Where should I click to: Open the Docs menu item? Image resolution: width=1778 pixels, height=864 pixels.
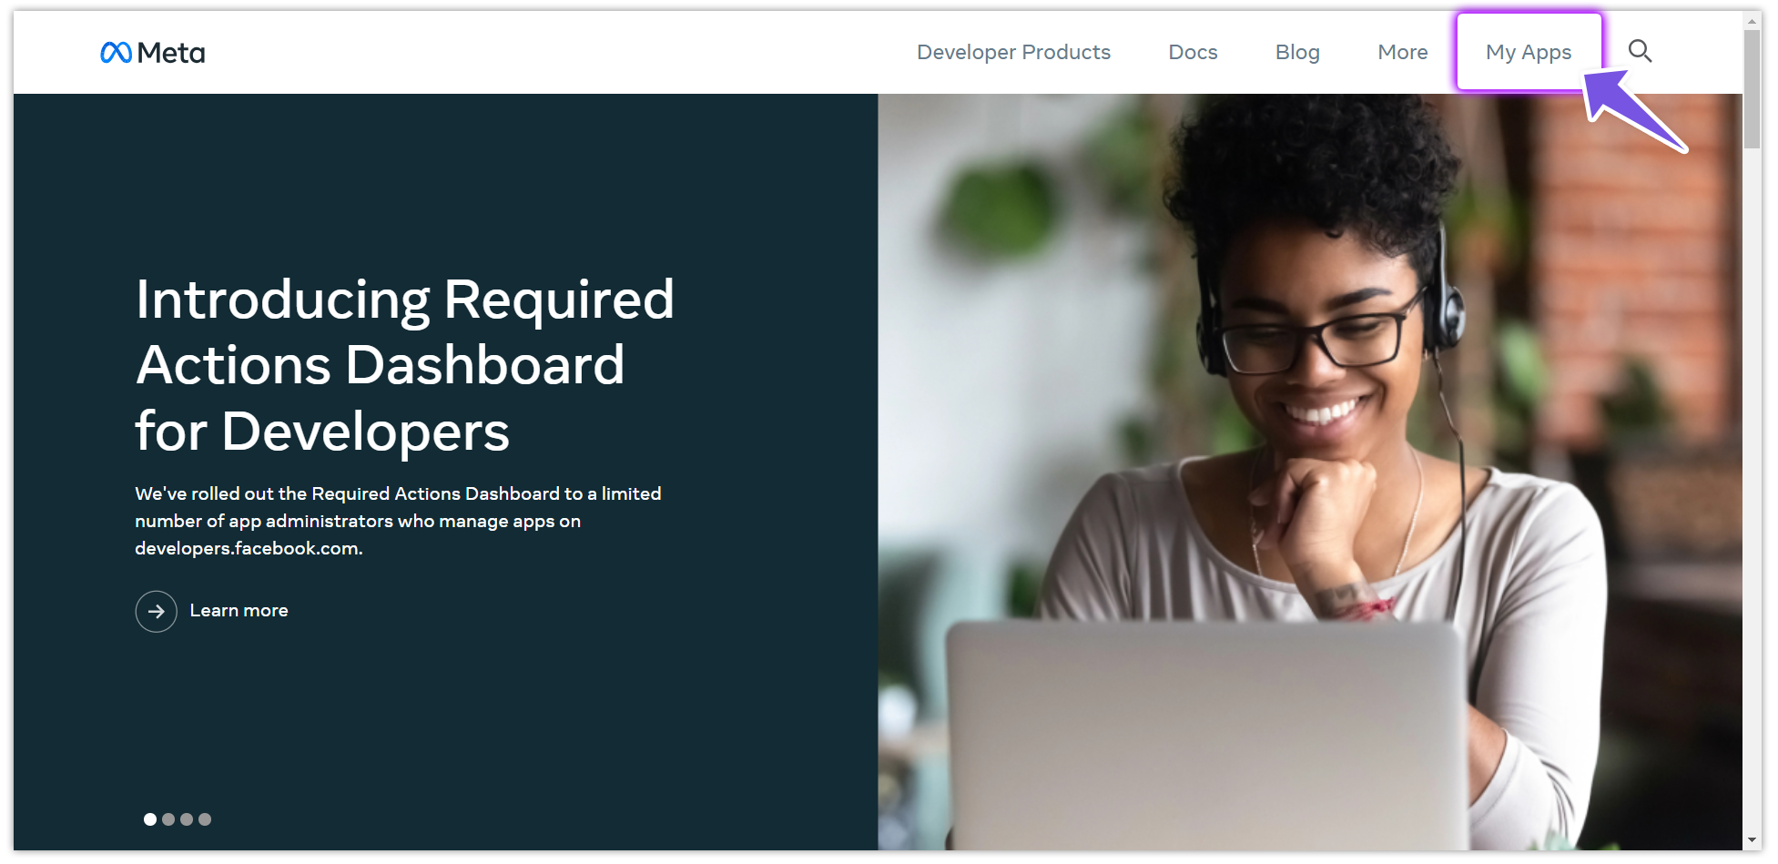coord(1193,52)
